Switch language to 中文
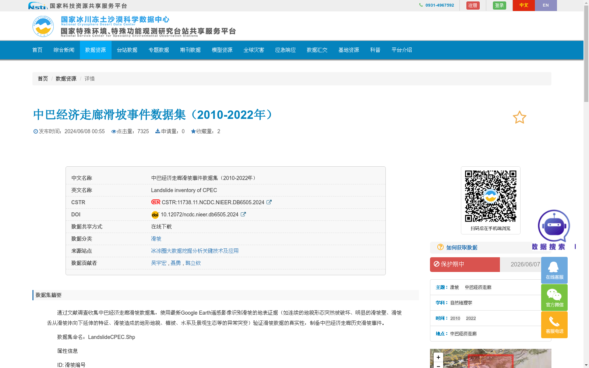589x368 pixels. pyautogui.click(x=523, y=6)
